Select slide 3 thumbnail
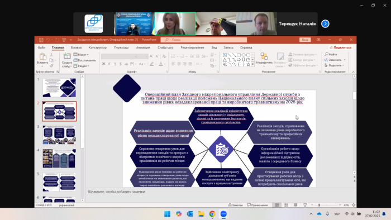 click(x=59, y=135)
